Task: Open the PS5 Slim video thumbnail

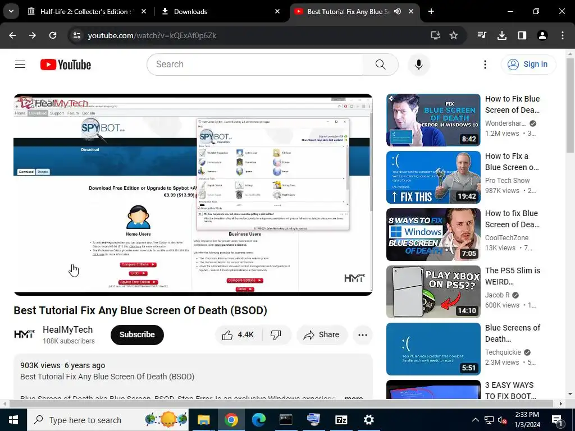Action: click(x=433, y=291)
